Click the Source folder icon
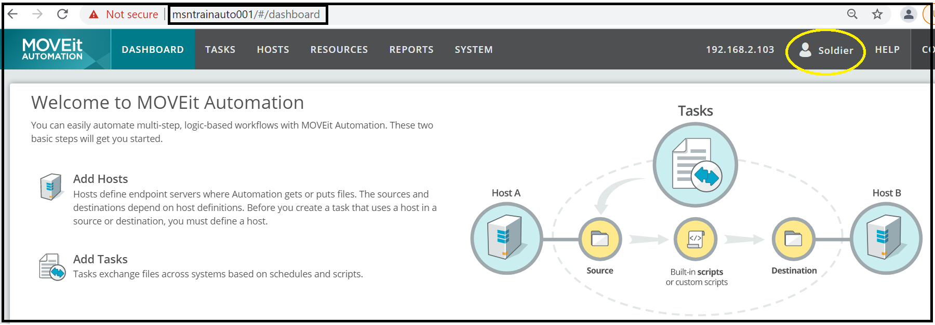The image size is (935, 325). tap(600, 239)
